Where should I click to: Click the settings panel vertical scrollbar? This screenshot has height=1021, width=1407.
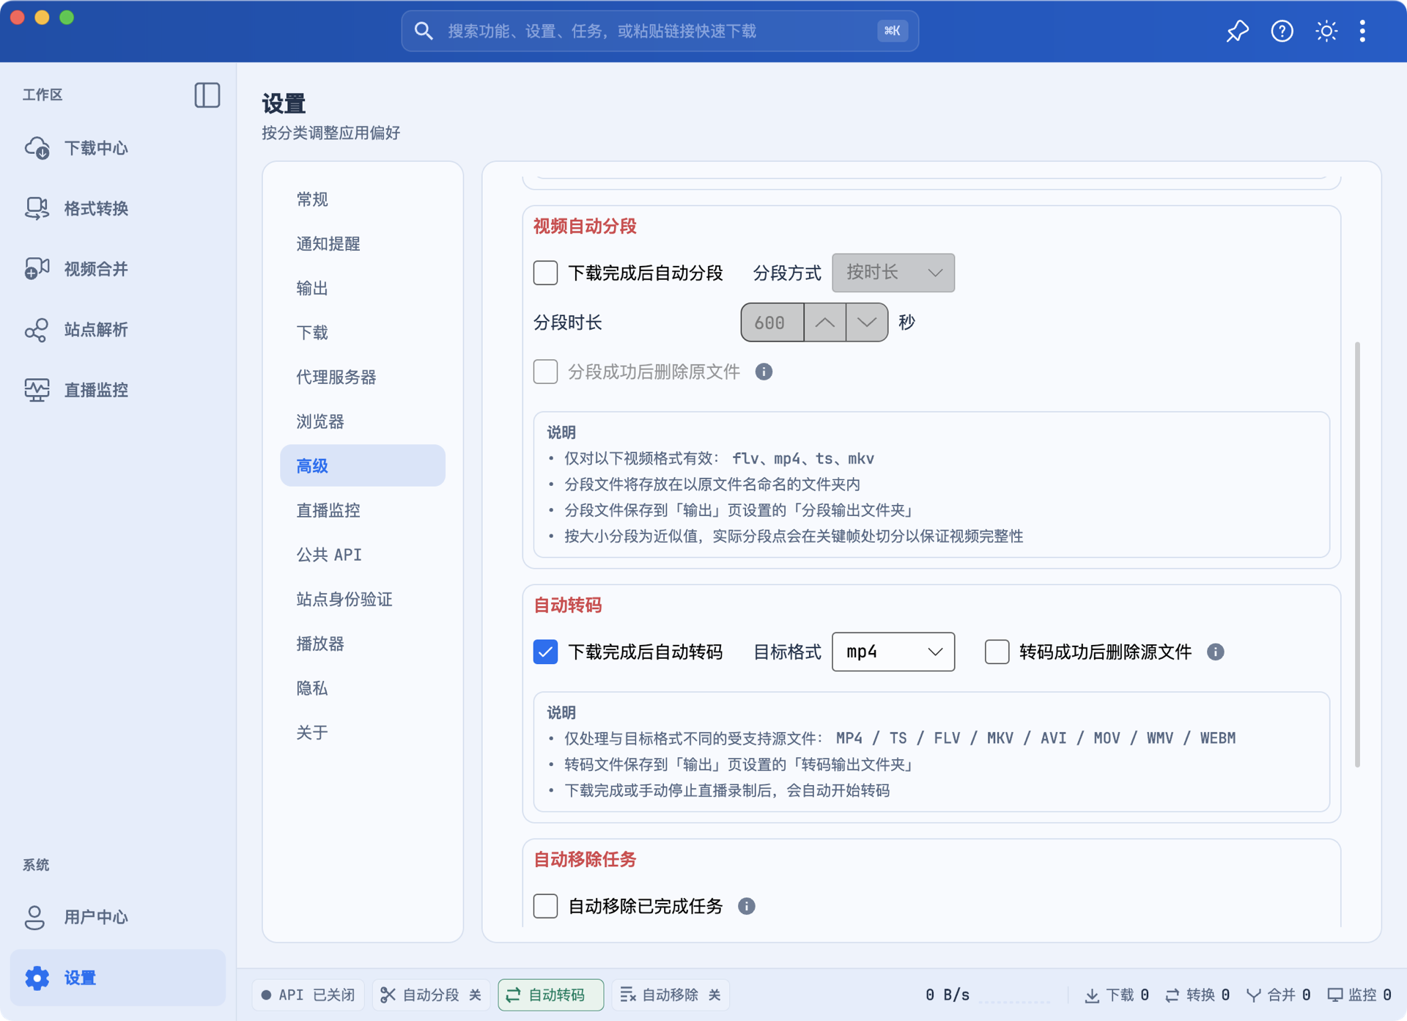[1357, 554]
